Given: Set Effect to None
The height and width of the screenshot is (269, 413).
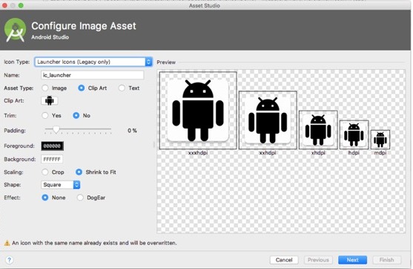Looking at the screenshot, I should click(x=45, y=198).
